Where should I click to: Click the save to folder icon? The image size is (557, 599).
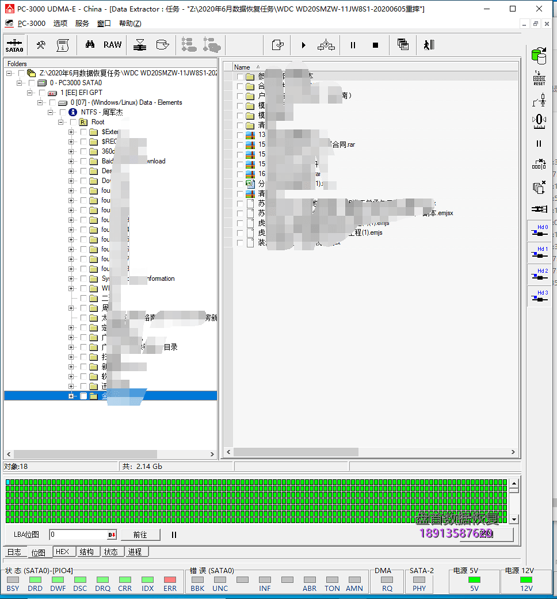[278, 45]
